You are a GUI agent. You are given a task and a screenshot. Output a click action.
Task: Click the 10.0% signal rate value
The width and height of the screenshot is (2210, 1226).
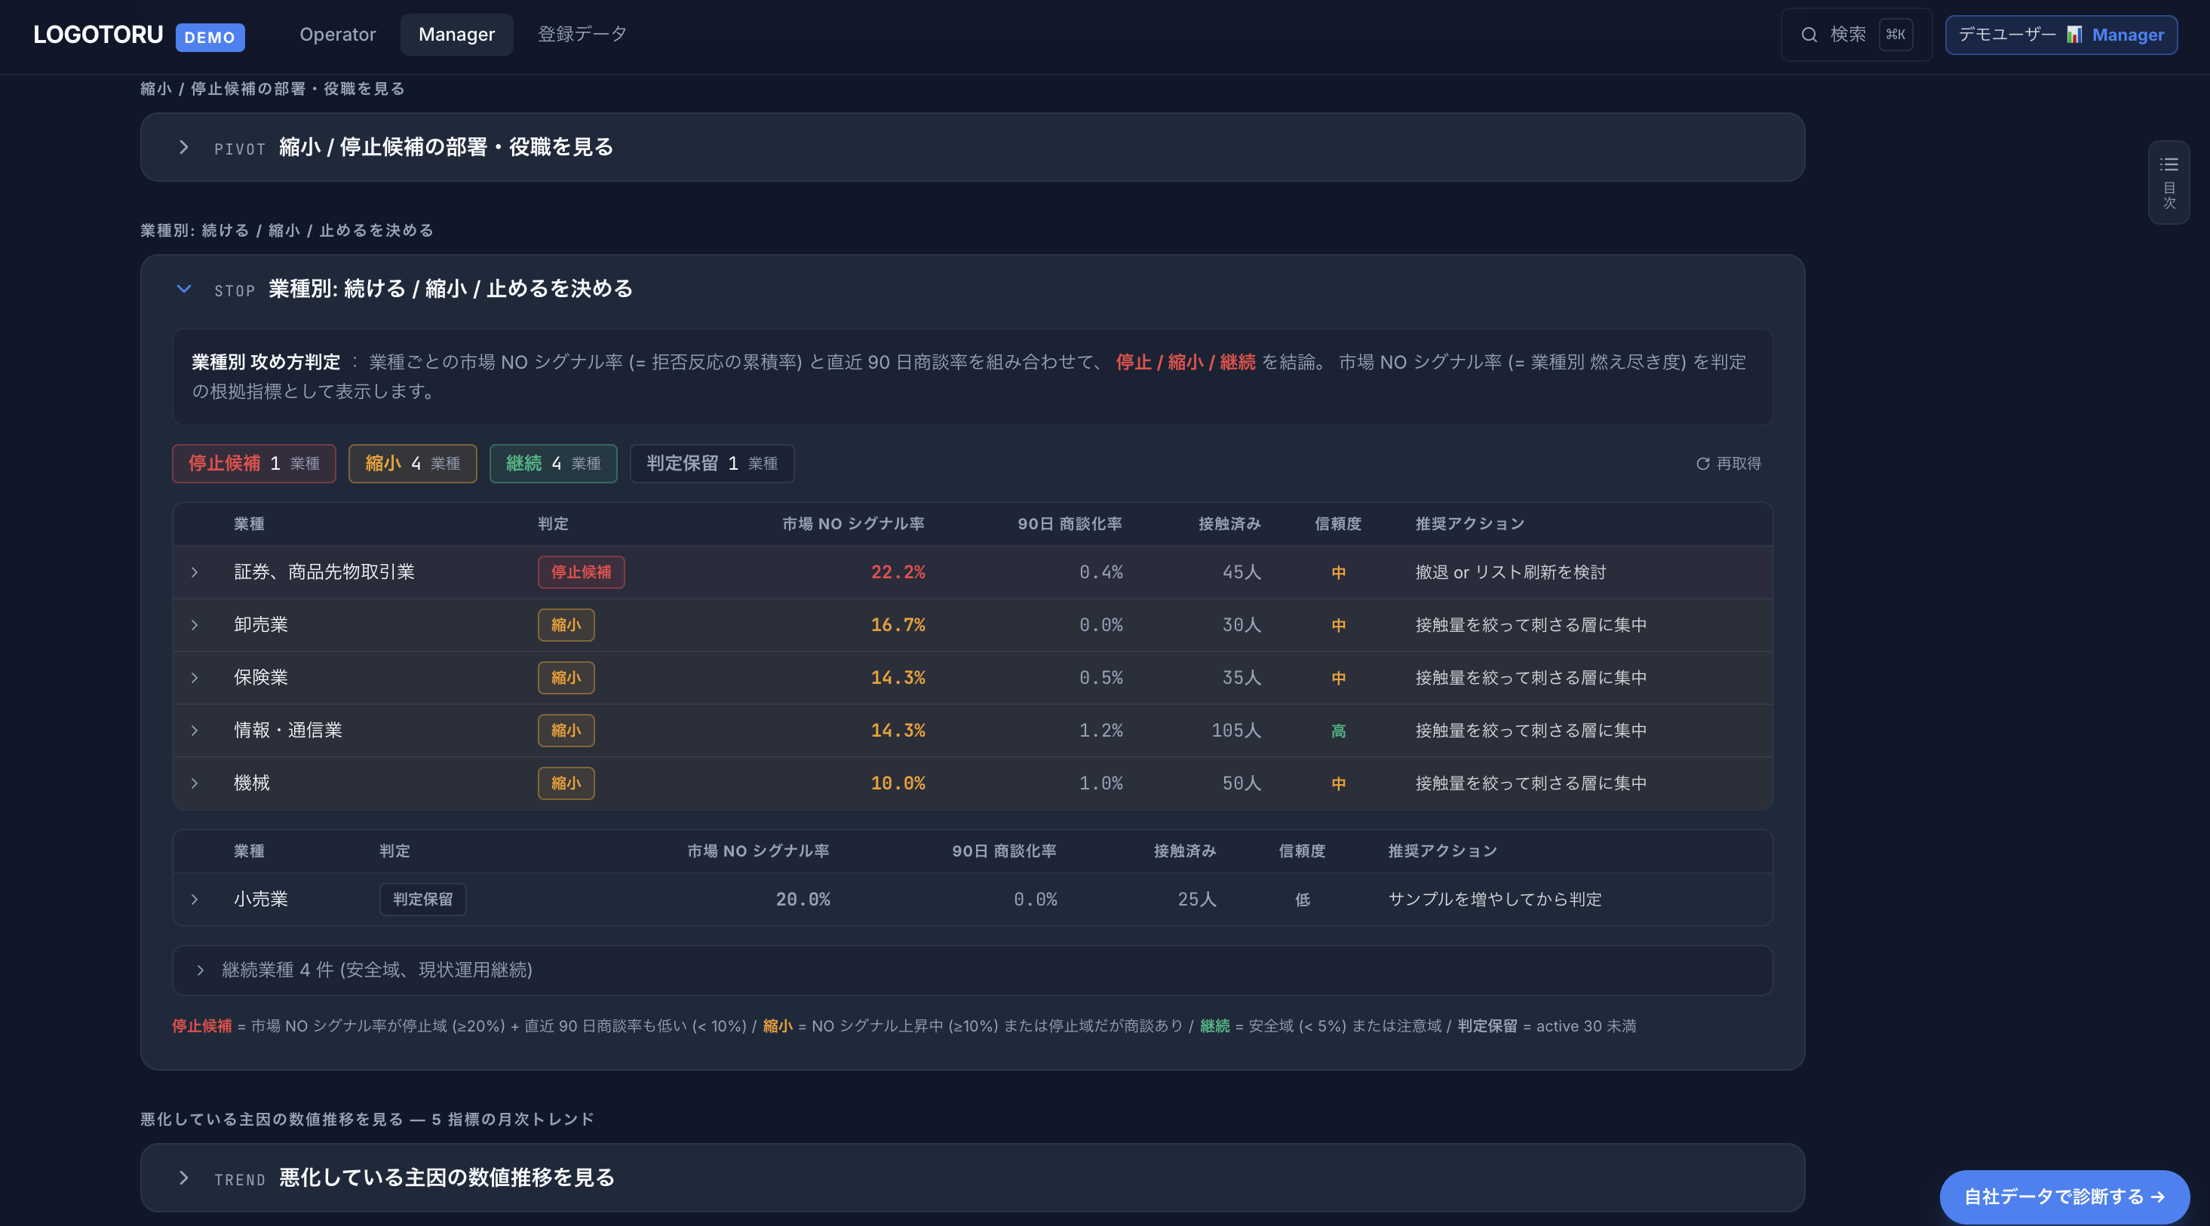898,783
